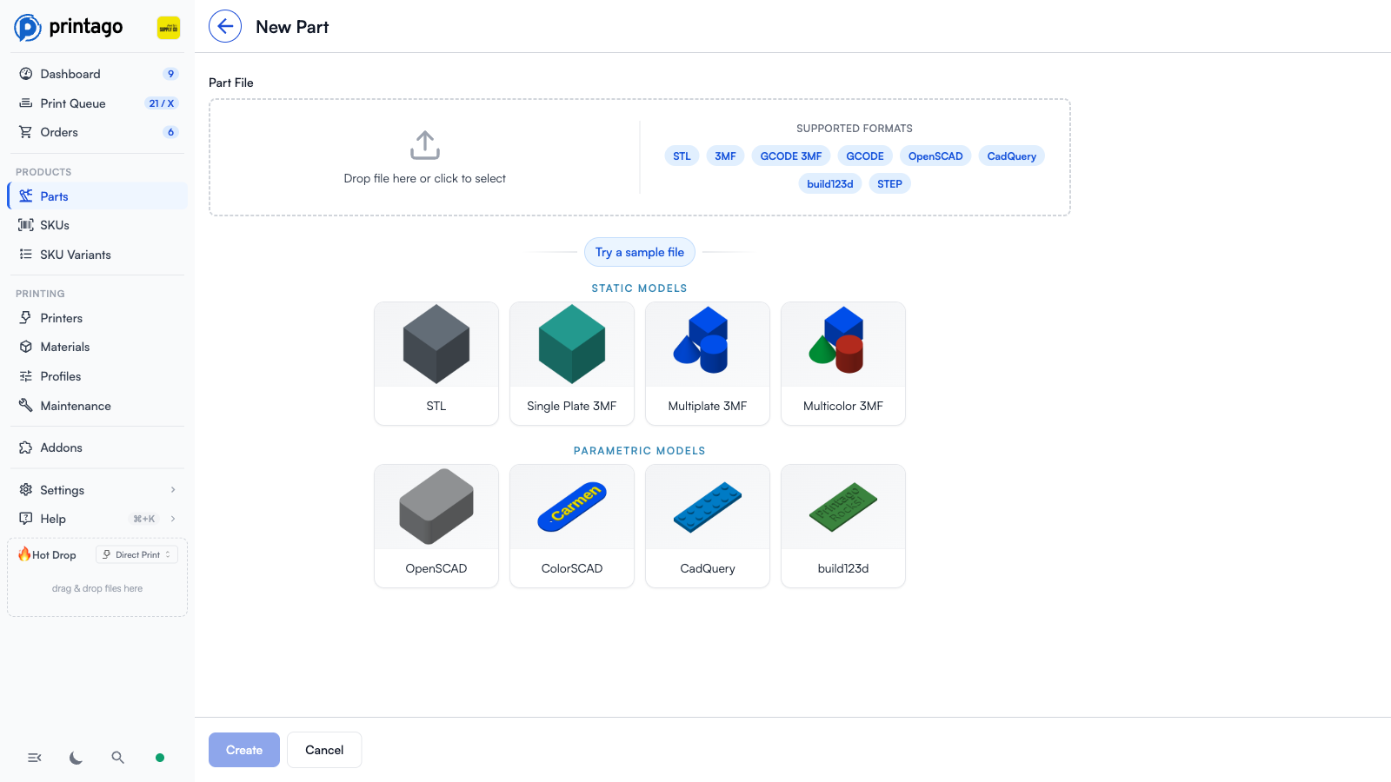The height and width of the screenshot is (782, 1391).
Task: Click the Orders cart icon
Action: [x=26, y=132]
